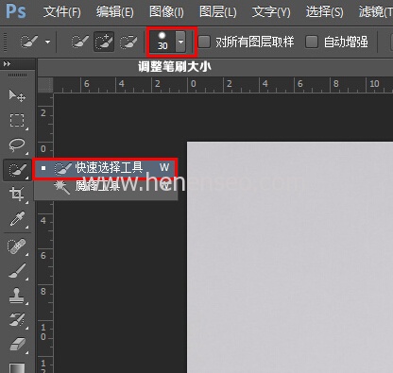The image size is (393, 373).
Task: Select the Lasso tool
Action: coord(17,144)
